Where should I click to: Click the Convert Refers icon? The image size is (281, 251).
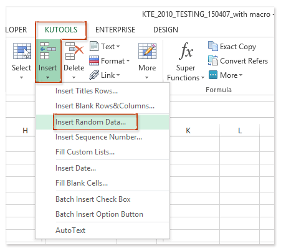click(213, 60)
